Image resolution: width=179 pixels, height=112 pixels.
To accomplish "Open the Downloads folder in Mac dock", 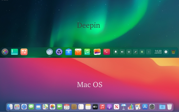I will click(162, 107).
